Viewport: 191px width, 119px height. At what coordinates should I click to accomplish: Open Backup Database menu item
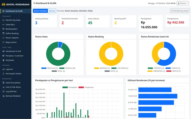(x=16, y=96)
